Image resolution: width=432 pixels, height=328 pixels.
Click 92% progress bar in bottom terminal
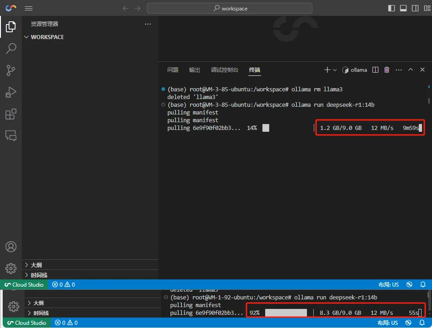pyautogui.click(x=286, y=313)
